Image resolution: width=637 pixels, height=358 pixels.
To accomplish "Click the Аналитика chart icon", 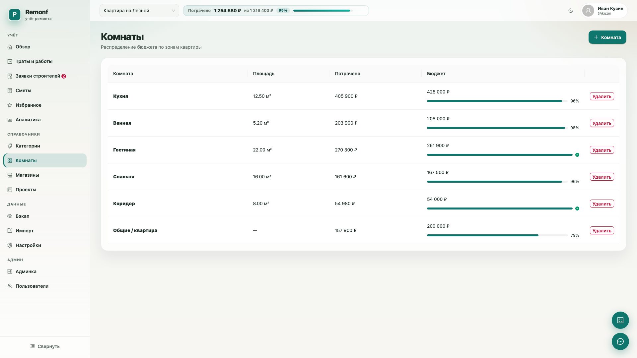I will pyautogui.click(x=10, y=120).
